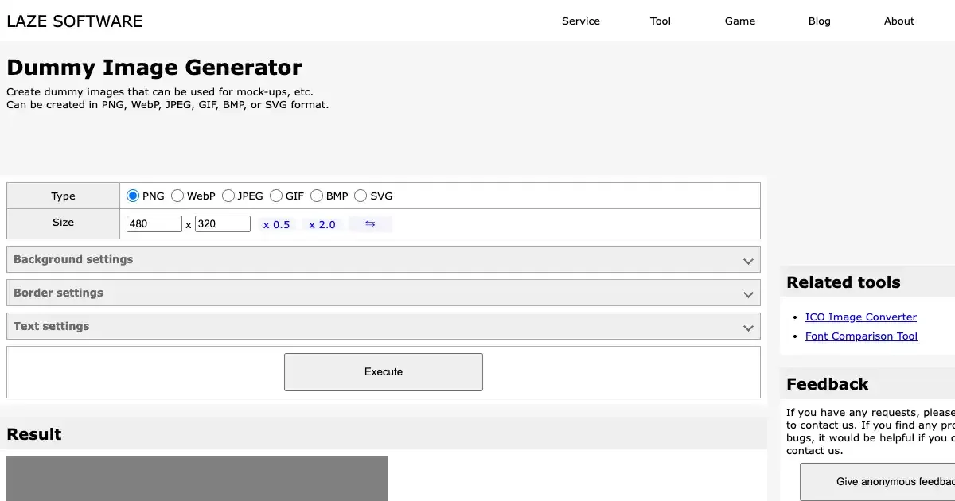955x501 pixels.
Task: Click the swap width and height icon
Action: (370, 224)
